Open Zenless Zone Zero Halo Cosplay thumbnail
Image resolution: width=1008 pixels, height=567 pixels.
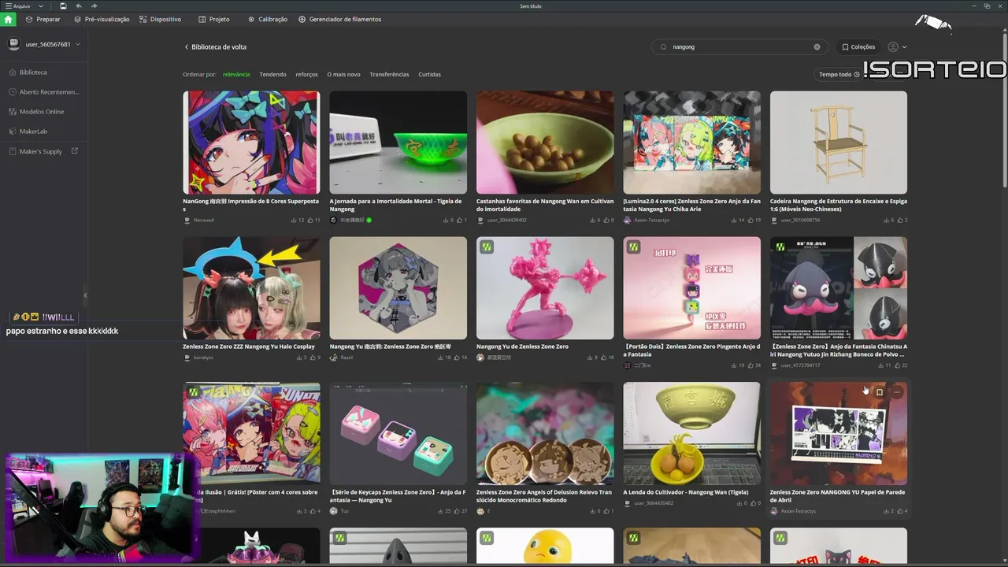coord(251,288)
